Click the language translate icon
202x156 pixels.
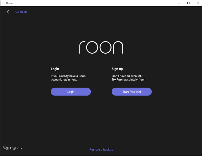coord(6,148)
